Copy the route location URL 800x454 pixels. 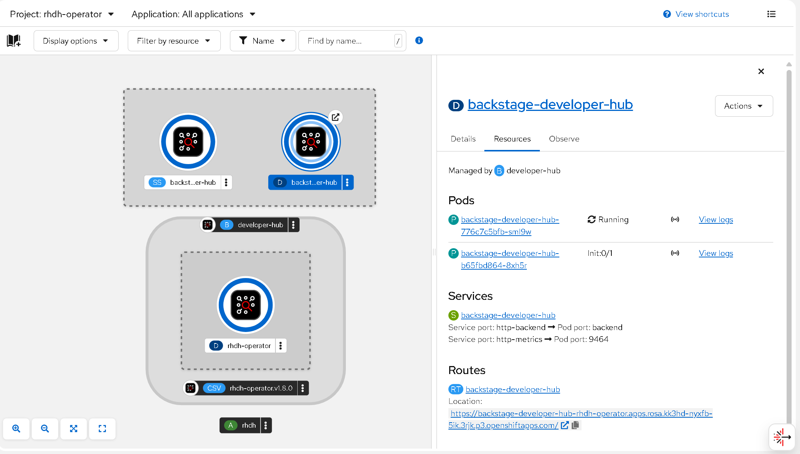[x=575, y=425]
